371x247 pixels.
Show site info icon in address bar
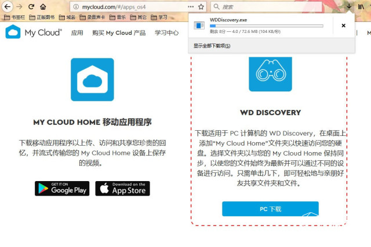(76, 7)
